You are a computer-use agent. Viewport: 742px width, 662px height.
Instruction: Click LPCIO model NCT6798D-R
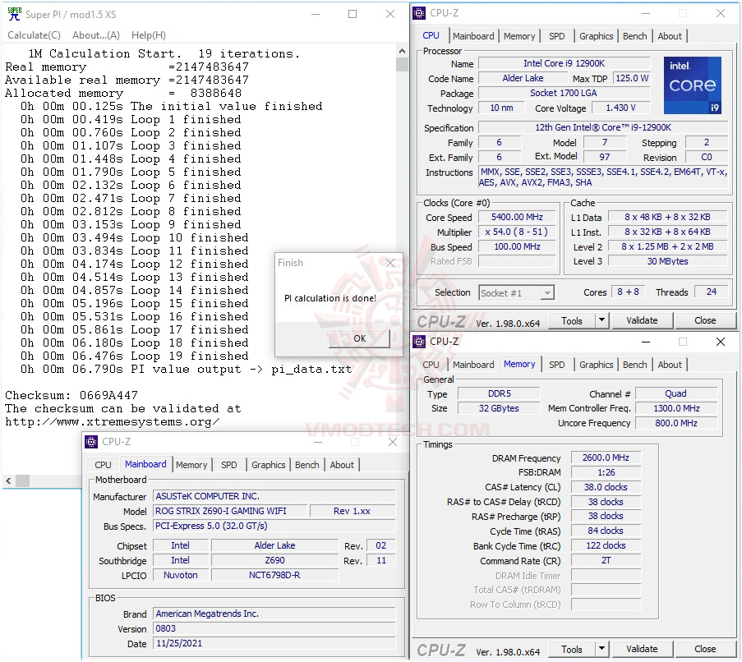pyautogui.click(x=274, y=576)
